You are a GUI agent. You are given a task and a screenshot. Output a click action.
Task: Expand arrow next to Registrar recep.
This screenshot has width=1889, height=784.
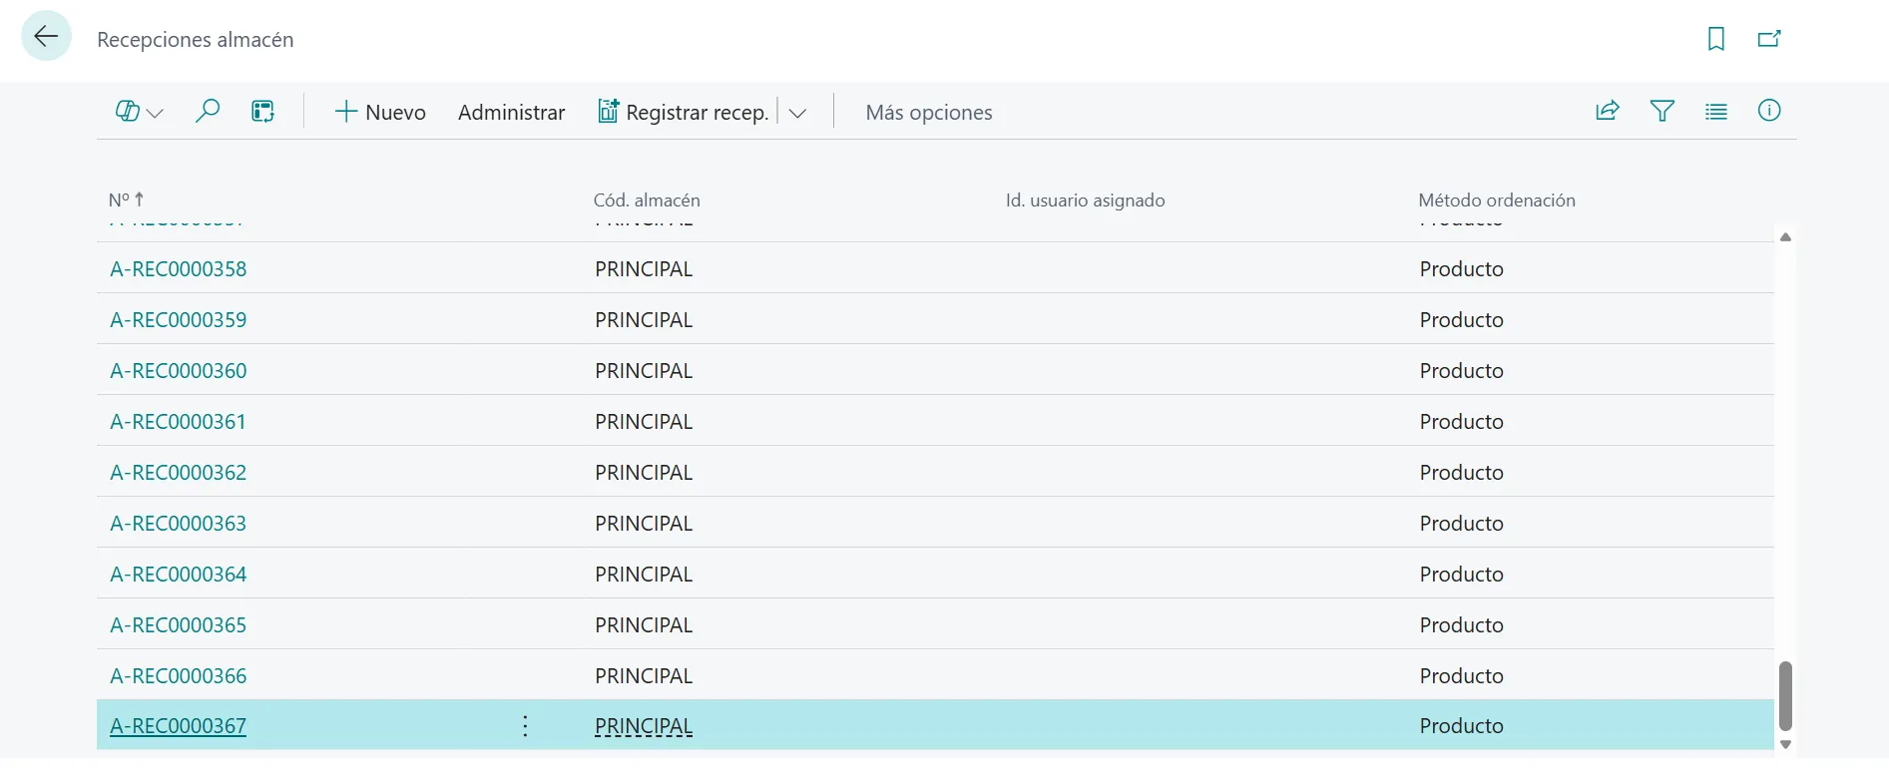point(797,113)
